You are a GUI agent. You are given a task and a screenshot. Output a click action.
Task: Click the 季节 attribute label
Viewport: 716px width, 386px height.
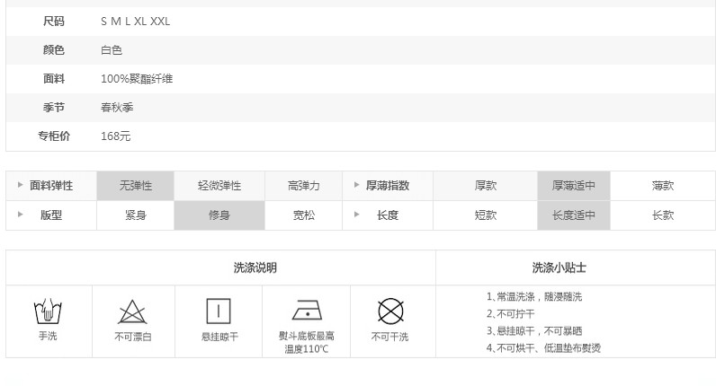pos(53,107)
